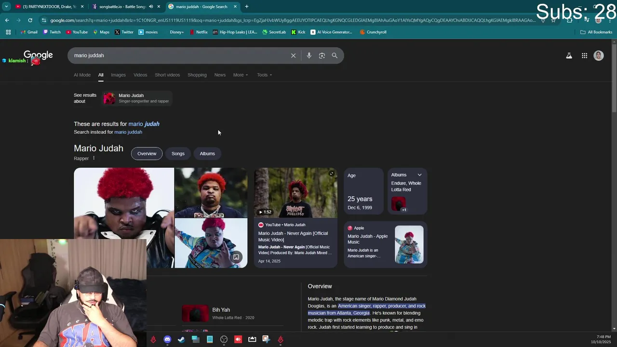This screenshot has width=617, height=347.
Task: Open the Twitter bookmark
Action: coord(124,32)
